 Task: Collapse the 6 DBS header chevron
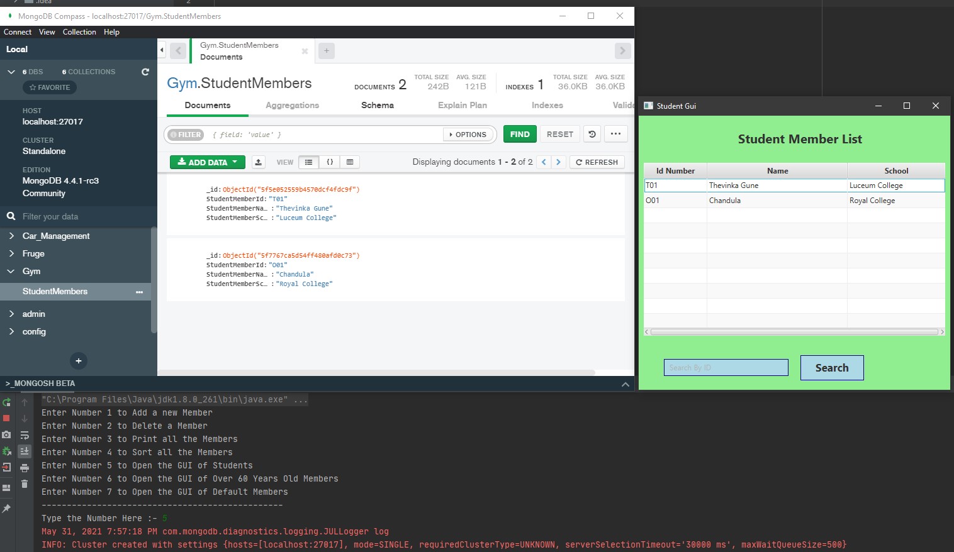coord(11,72)
